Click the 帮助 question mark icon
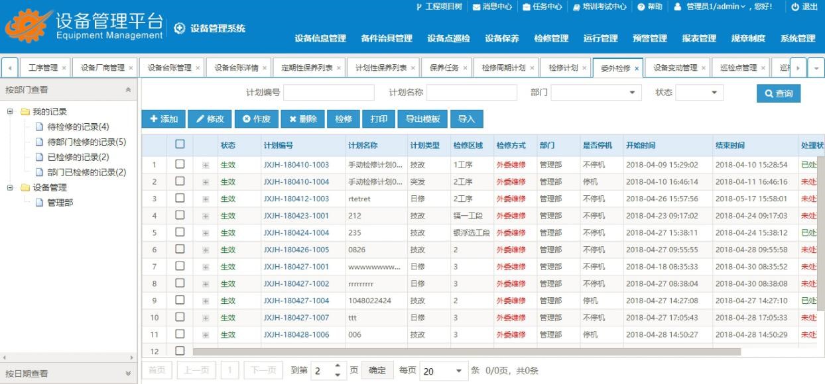 coord(641,7)
